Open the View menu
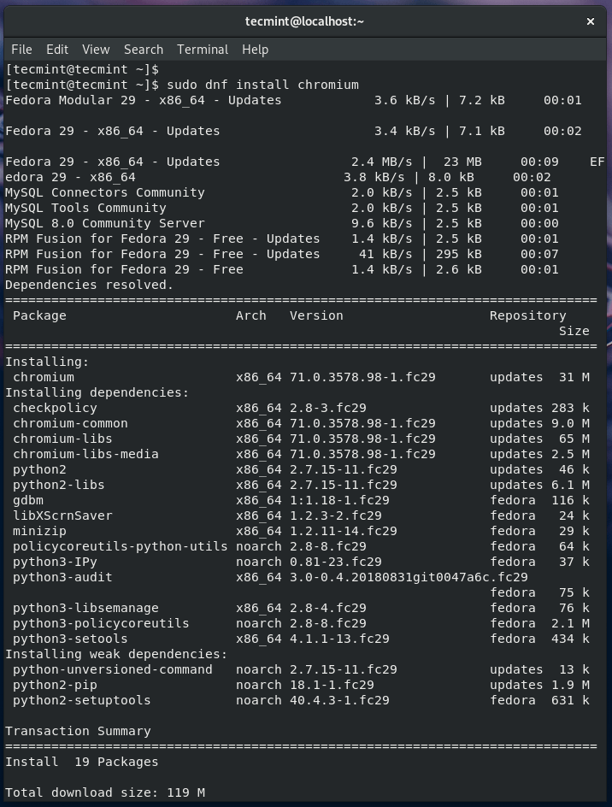 [96, 50]
